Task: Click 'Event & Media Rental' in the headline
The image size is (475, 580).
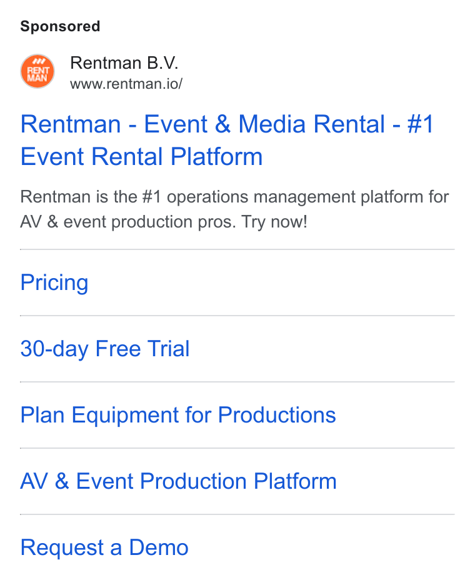Action: (x=264, y=124)
